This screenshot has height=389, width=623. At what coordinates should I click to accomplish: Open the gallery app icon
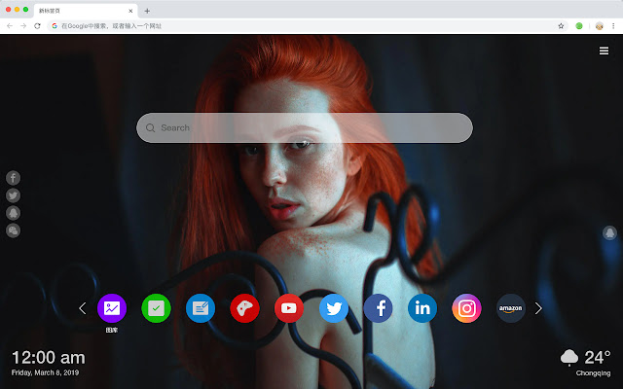click(112, 308)
